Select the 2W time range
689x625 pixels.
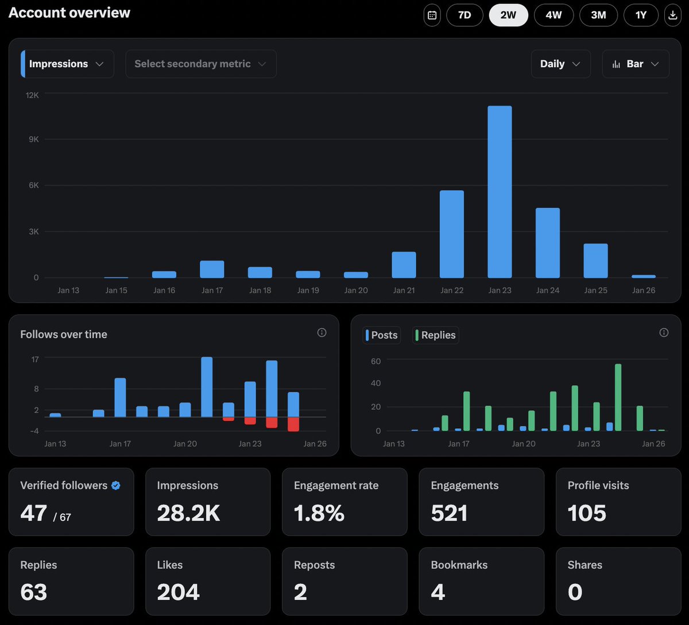coord(508,15)
